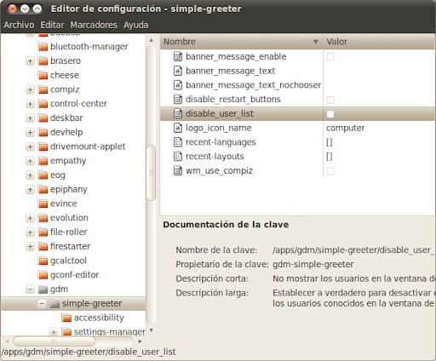Click the horizontal scroll left arrow
The height and width of the screenshot is (361, 436).
[x=7, y=341]
